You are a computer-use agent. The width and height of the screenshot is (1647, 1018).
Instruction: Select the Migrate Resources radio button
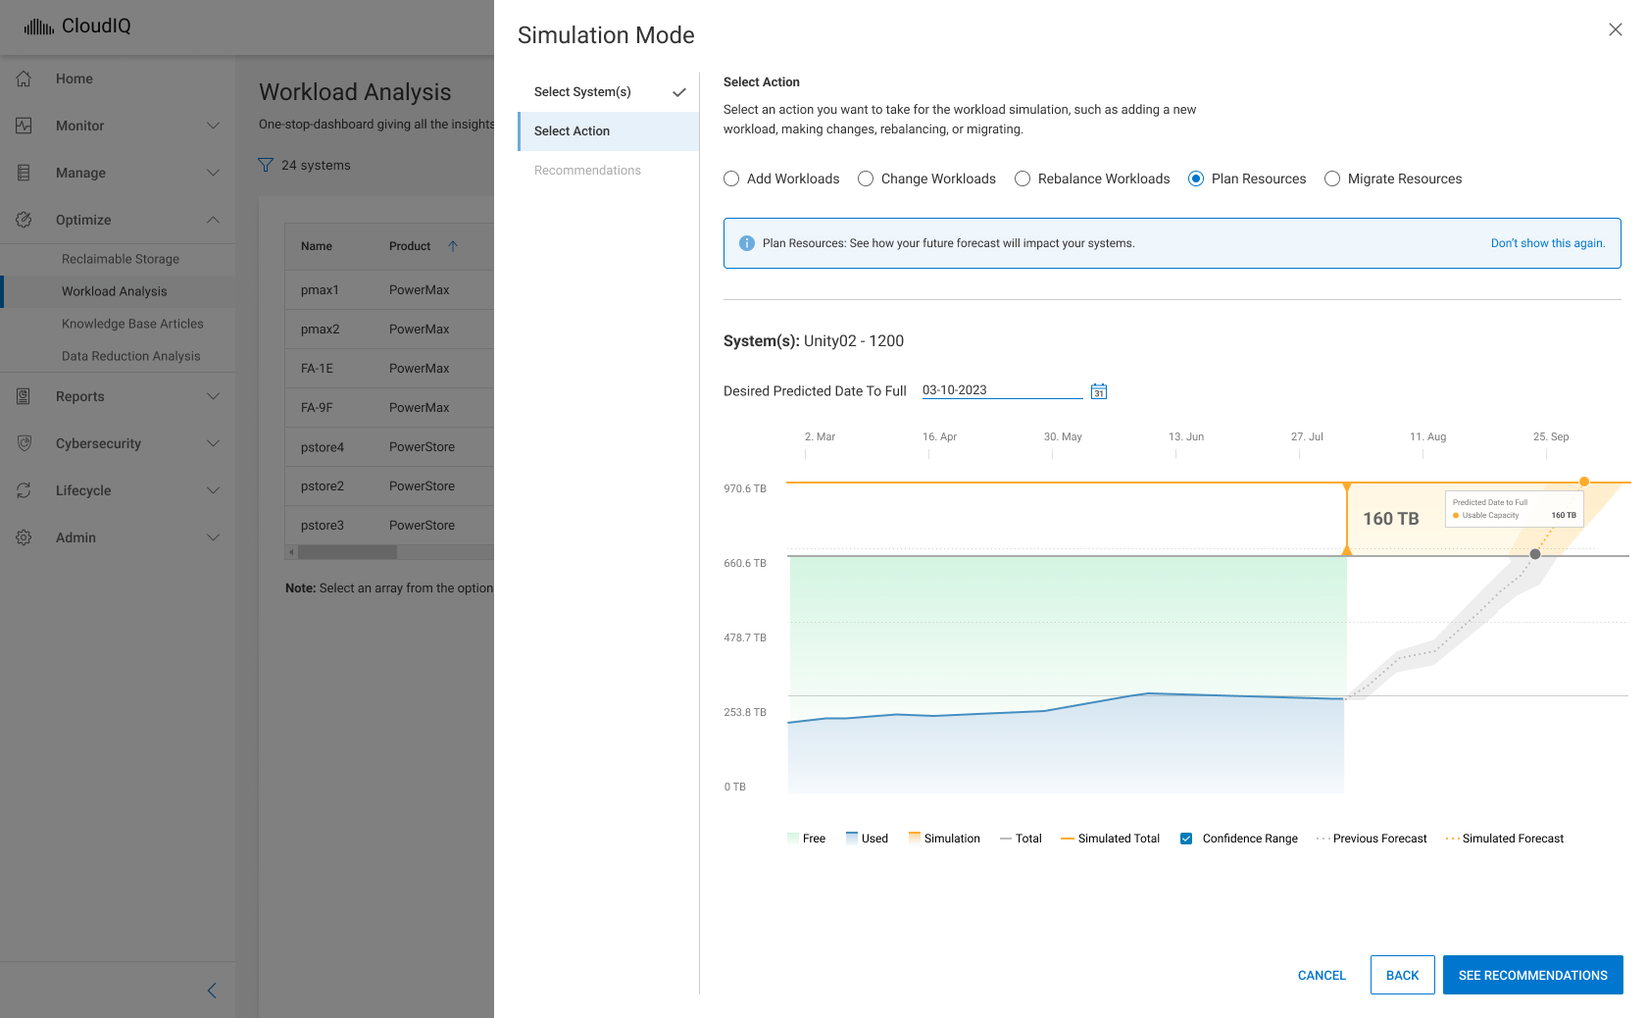pyautogui.click(x=1332, y=178)
